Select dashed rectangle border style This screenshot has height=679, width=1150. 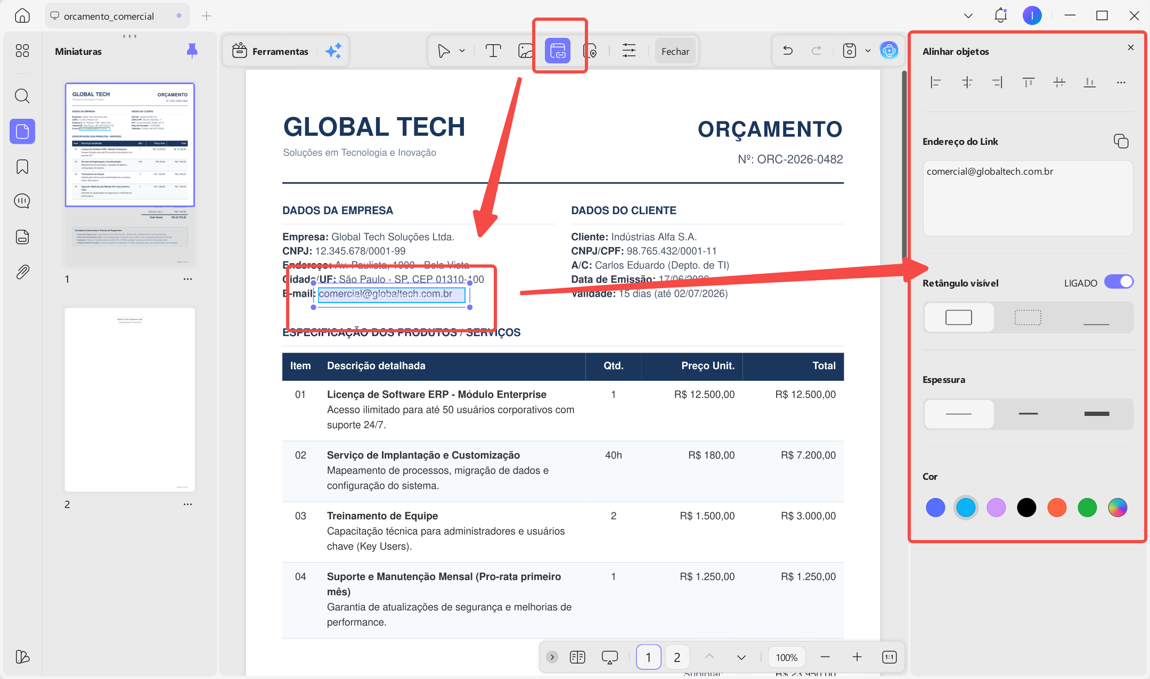pos(1028,317)
